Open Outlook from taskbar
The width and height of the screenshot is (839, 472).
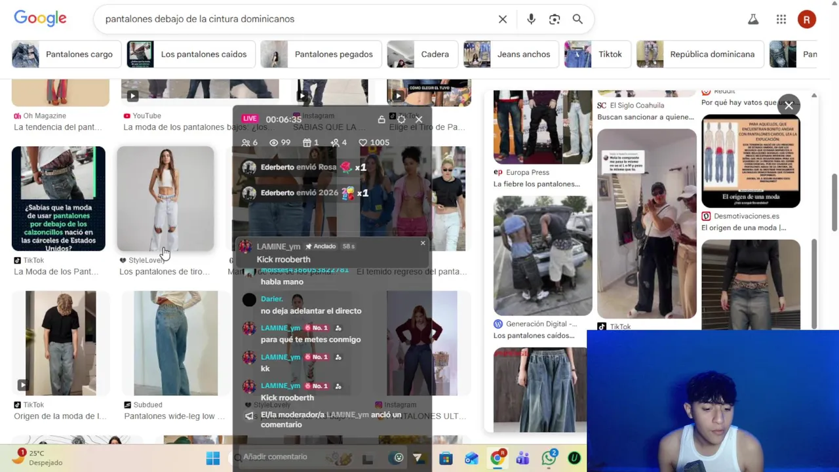(471, 458)
